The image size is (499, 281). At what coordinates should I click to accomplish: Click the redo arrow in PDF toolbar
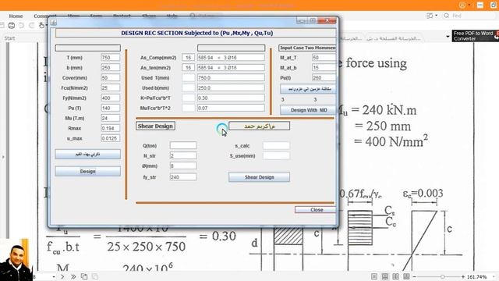(x=31, y=26)
